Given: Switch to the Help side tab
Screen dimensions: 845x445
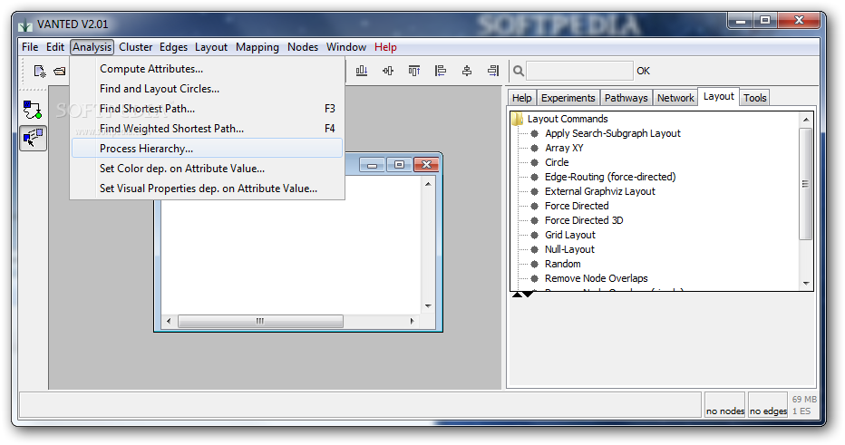Looking at the screenshot, I should pos(521,98).
